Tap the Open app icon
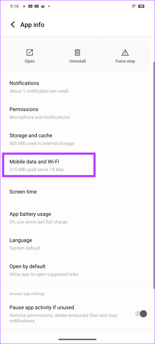The height and width of the screenshot is (344, 155). click(x=29, y=53)
